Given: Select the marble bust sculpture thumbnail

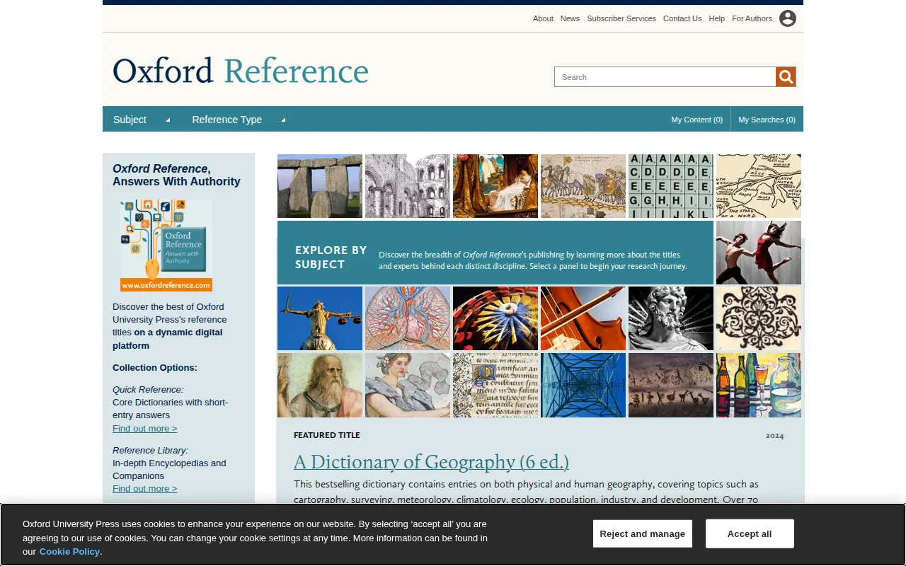Looking at the screenshot, I should tap(671, 318).
